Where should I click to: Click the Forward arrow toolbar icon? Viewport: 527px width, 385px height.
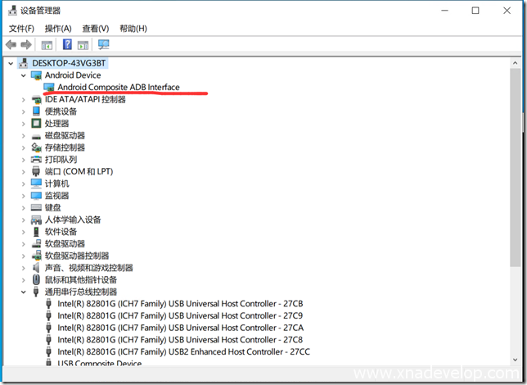(26, 44)
